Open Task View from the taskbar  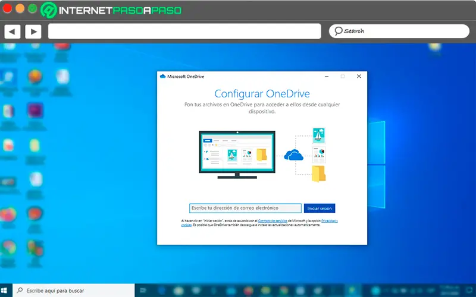point(142,290)
